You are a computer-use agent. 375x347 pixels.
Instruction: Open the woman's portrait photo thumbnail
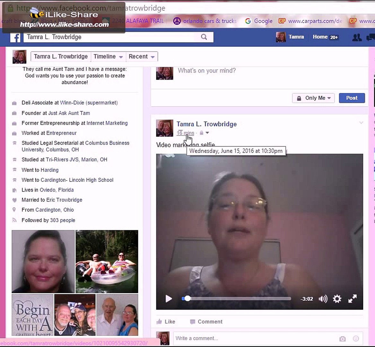pyautogui.click(x=43, y=262)
